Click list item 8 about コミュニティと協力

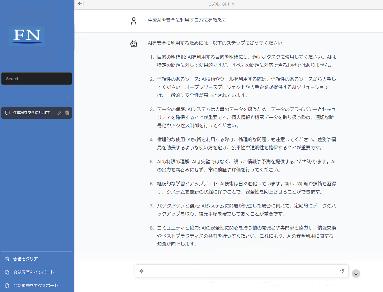[x=246, y=236]
